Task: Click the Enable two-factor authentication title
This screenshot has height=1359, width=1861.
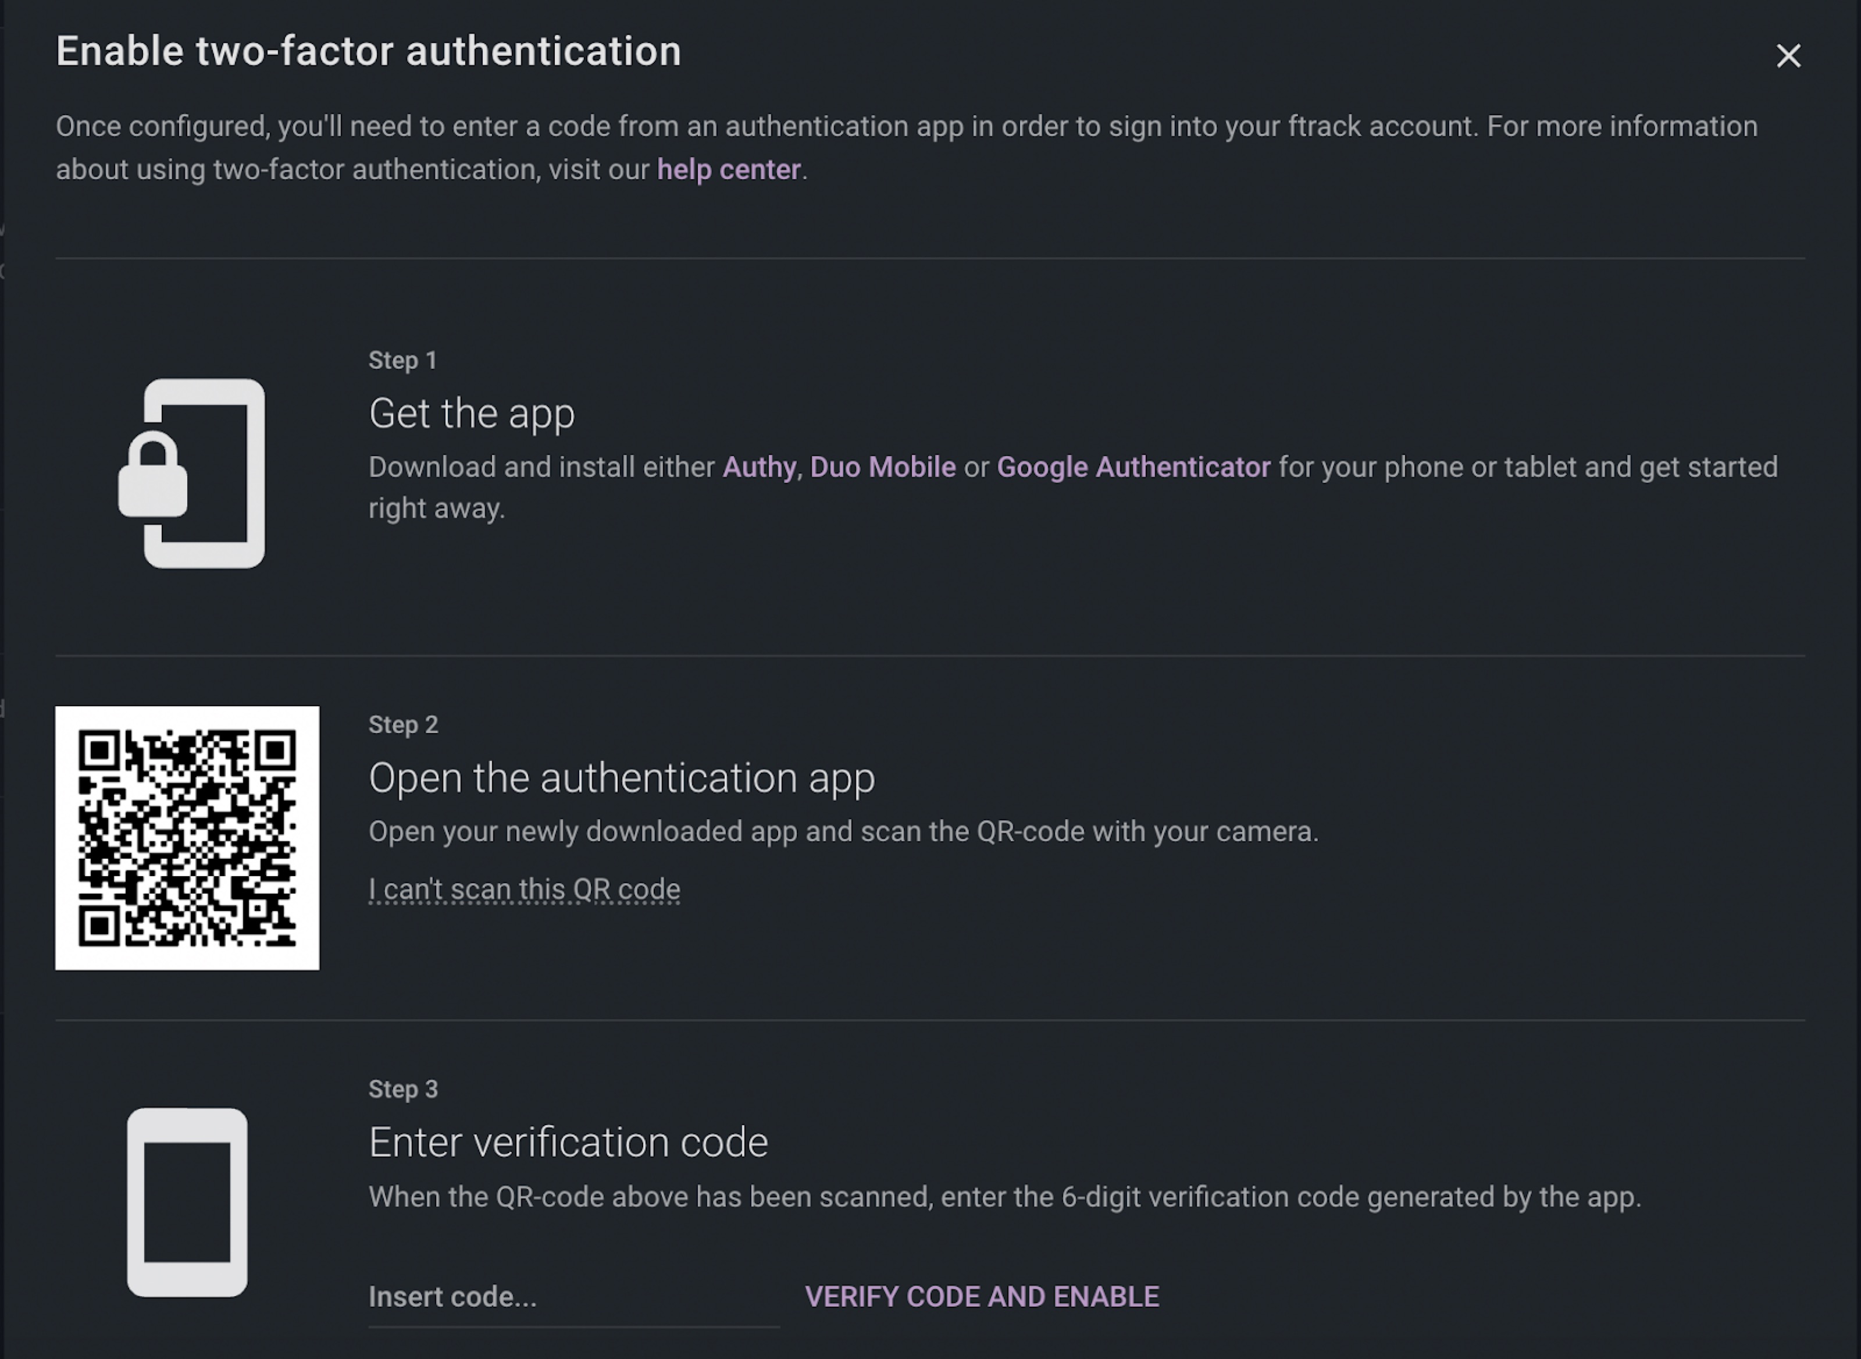Action: point(368,51)
